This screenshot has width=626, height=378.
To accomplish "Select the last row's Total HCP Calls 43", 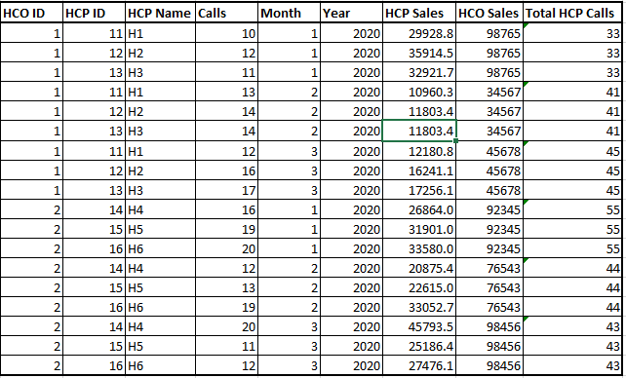I will coord(572,365).
